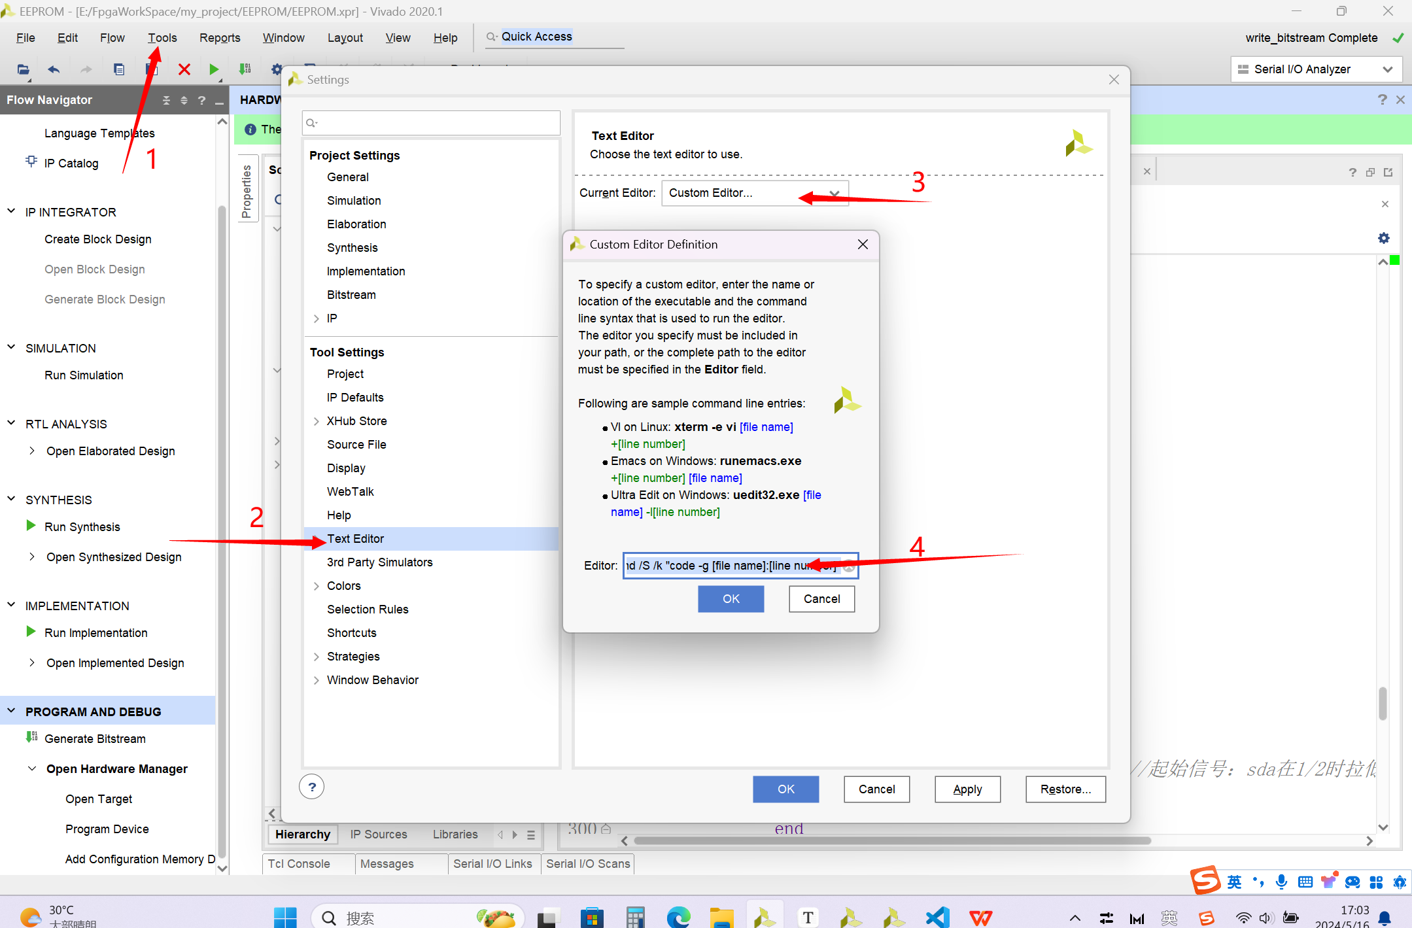Viewport: 1412px width, 928px height.
Task: Expand the XHub Store node
Action: (x=317, y=421)
